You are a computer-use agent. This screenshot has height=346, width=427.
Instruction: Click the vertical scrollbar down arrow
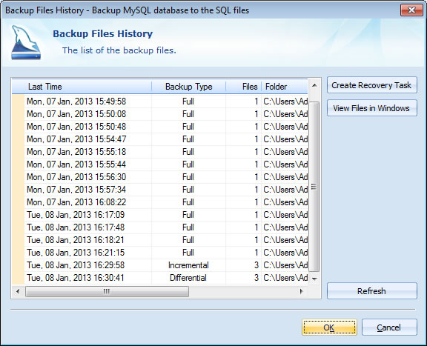pyautogui.click(x=314, y=279)
